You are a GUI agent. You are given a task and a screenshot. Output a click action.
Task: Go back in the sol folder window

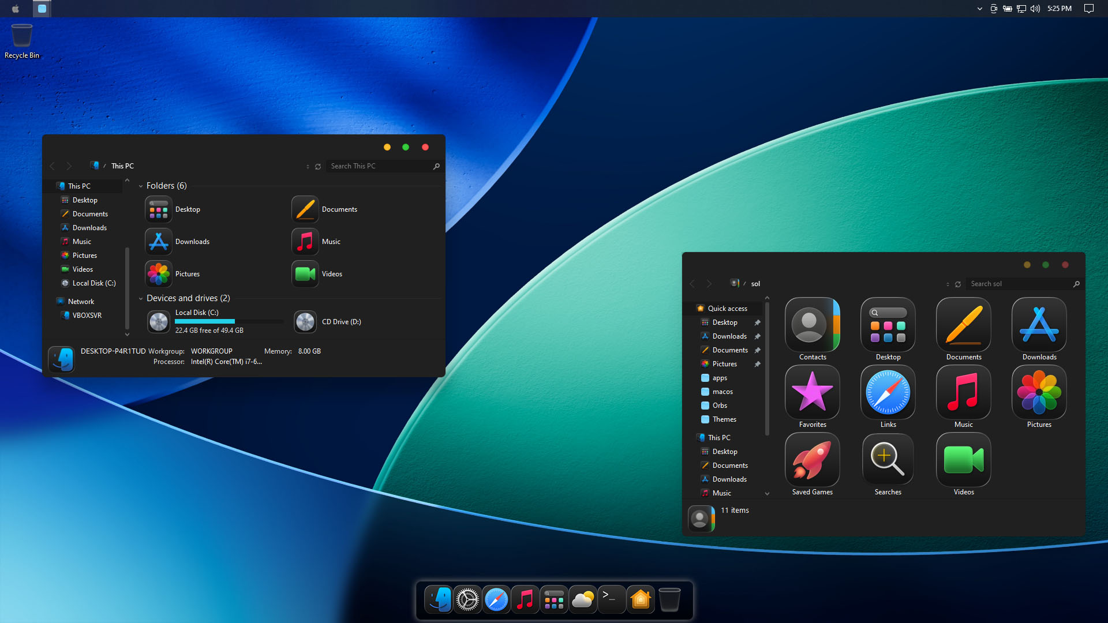pyautogui.click(x=692, y=283)
